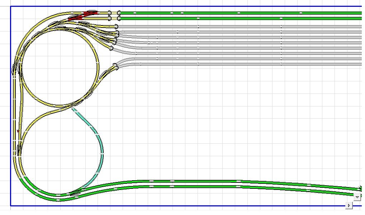Click the blue layout border at top edge
365x215 pixels.
(x=179, y=6)
